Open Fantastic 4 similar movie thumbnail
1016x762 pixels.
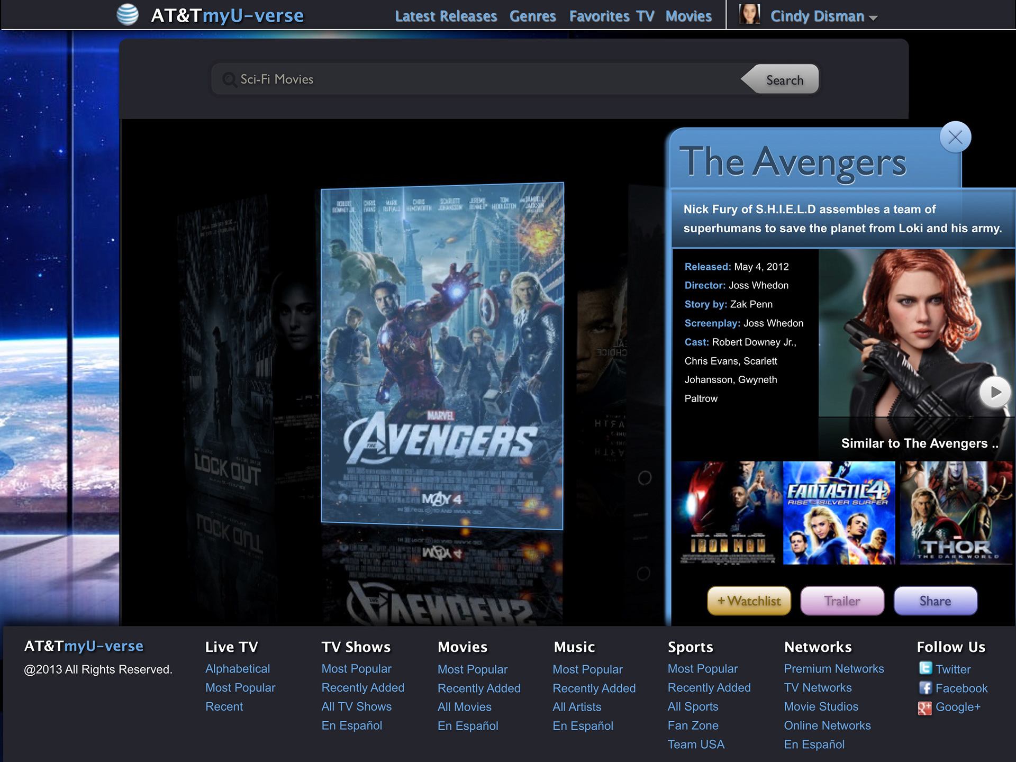tap(839, 513)
